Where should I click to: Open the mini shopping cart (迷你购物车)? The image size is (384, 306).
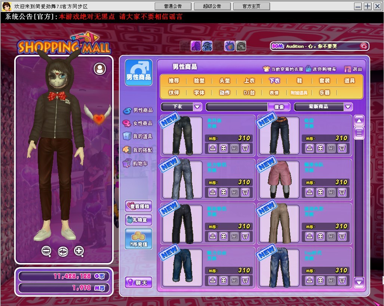coord(321,69)
